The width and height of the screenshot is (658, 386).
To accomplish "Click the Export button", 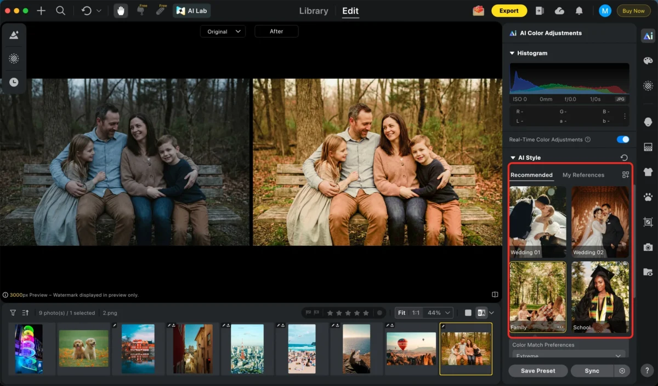I will 509,10.
